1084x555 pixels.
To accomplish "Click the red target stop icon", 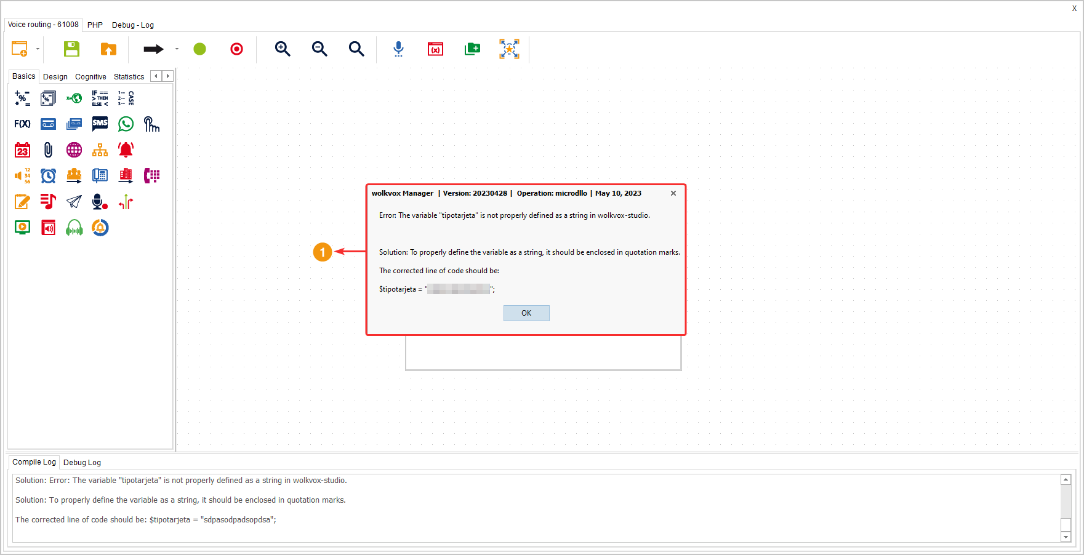I will (x=236, y=49).
